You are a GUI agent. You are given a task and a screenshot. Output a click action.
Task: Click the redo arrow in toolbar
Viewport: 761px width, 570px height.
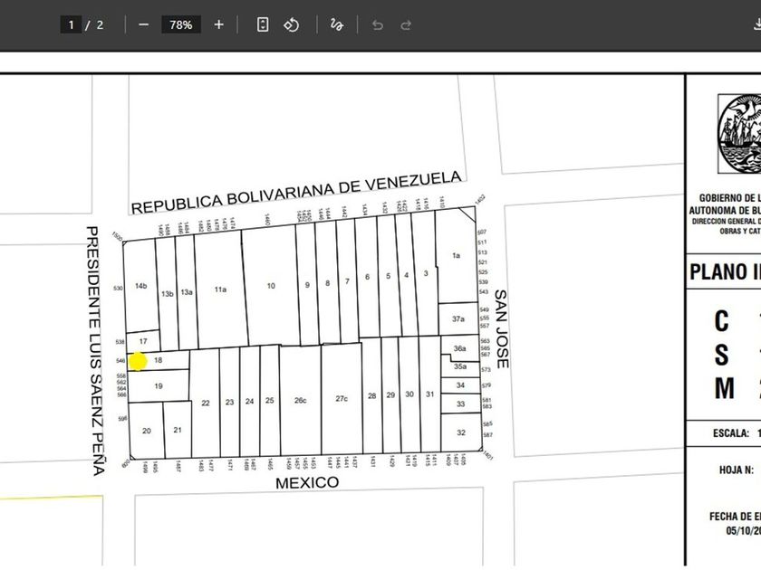406,24
